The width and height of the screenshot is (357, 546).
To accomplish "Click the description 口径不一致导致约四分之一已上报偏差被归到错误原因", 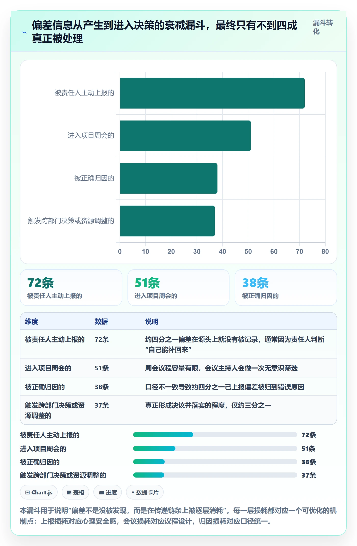I will (225, 387).
